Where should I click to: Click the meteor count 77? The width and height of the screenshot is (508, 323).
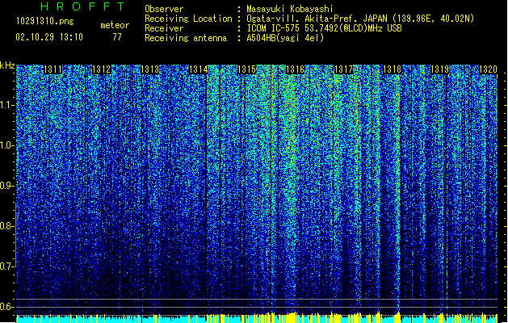tap(117, 37)
